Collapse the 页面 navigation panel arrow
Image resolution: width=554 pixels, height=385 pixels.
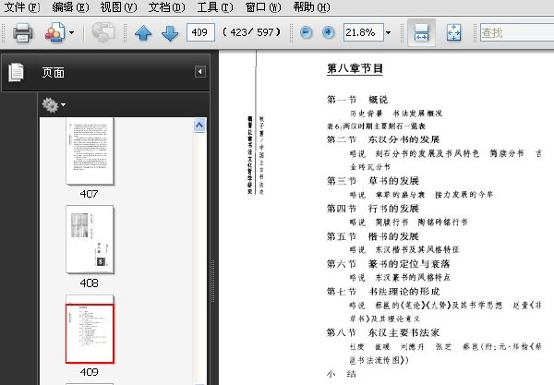coord(200,72)
